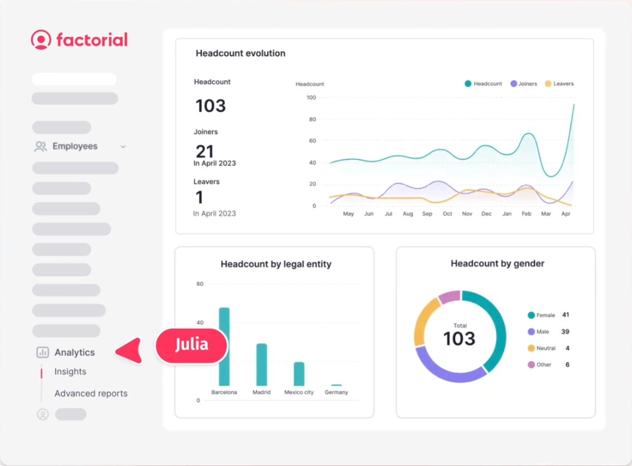Click the Julia name tag label
632x466 pixels.
191,344
